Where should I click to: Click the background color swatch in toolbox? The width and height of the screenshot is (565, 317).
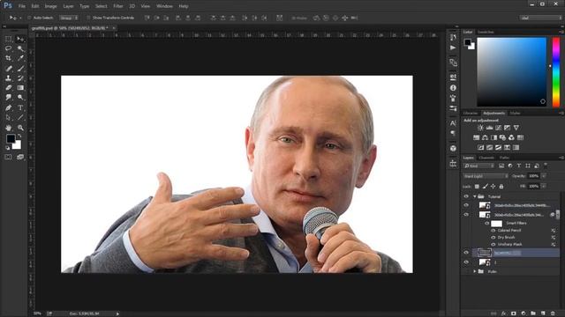tap(18, 145)
